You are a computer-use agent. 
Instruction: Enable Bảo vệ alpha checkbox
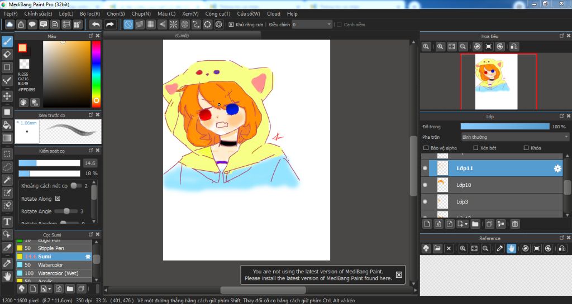tap(426, 148)
